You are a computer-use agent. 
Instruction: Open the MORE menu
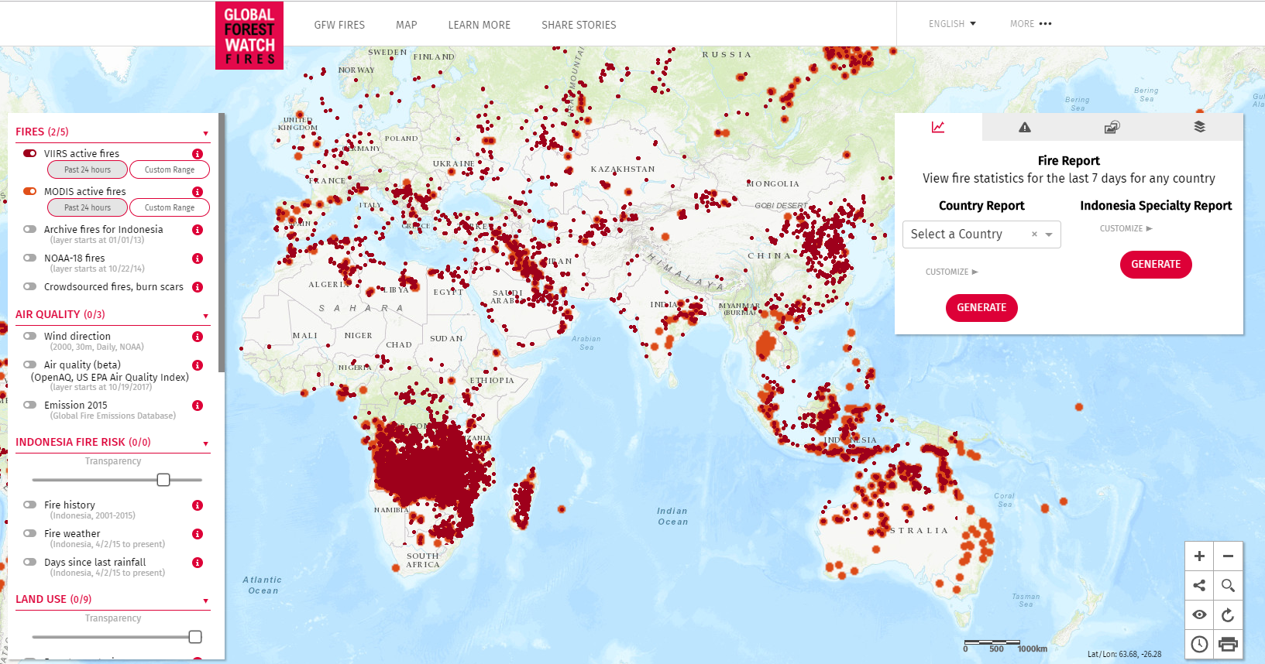[x=1030, y=24]
